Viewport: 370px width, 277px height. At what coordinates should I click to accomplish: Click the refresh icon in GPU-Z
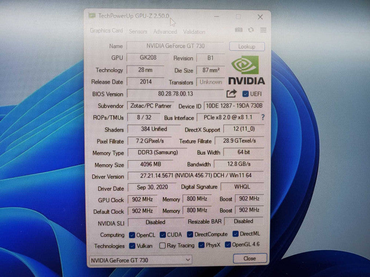[x=251, y=30]
